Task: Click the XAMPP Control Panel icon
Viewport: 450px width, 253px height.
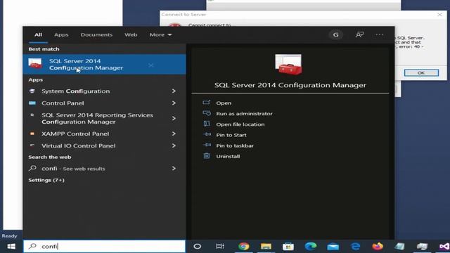Action: point(32,134)
